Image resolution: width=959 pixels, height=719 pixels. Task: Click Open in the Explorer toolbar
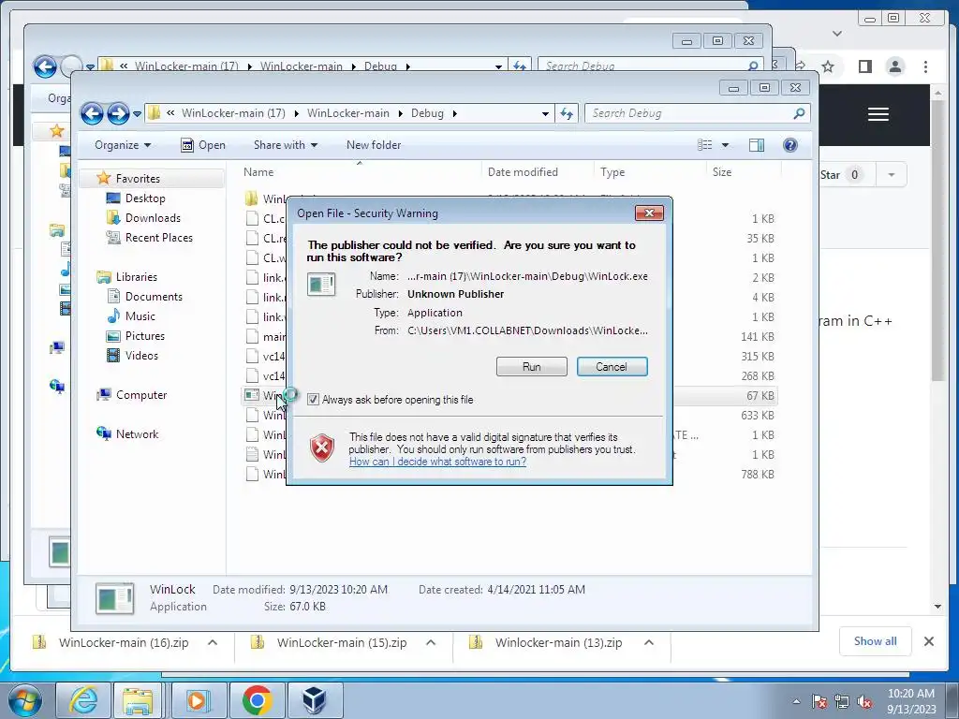click(203, 145)
